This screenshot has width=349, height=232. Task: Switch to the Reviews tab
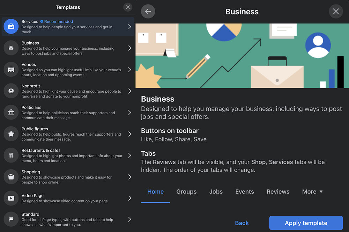[x=278, y=192]
